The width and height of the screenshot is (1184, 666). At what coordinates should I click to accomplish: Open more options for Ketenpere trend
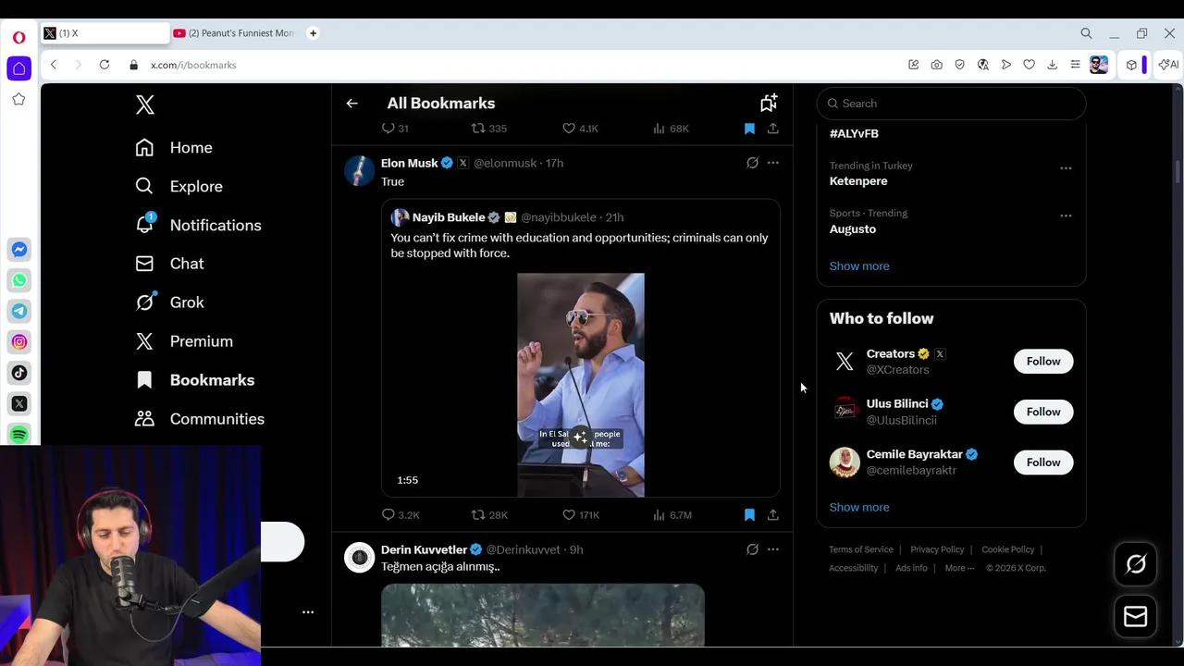click(x=1066, y=168)
